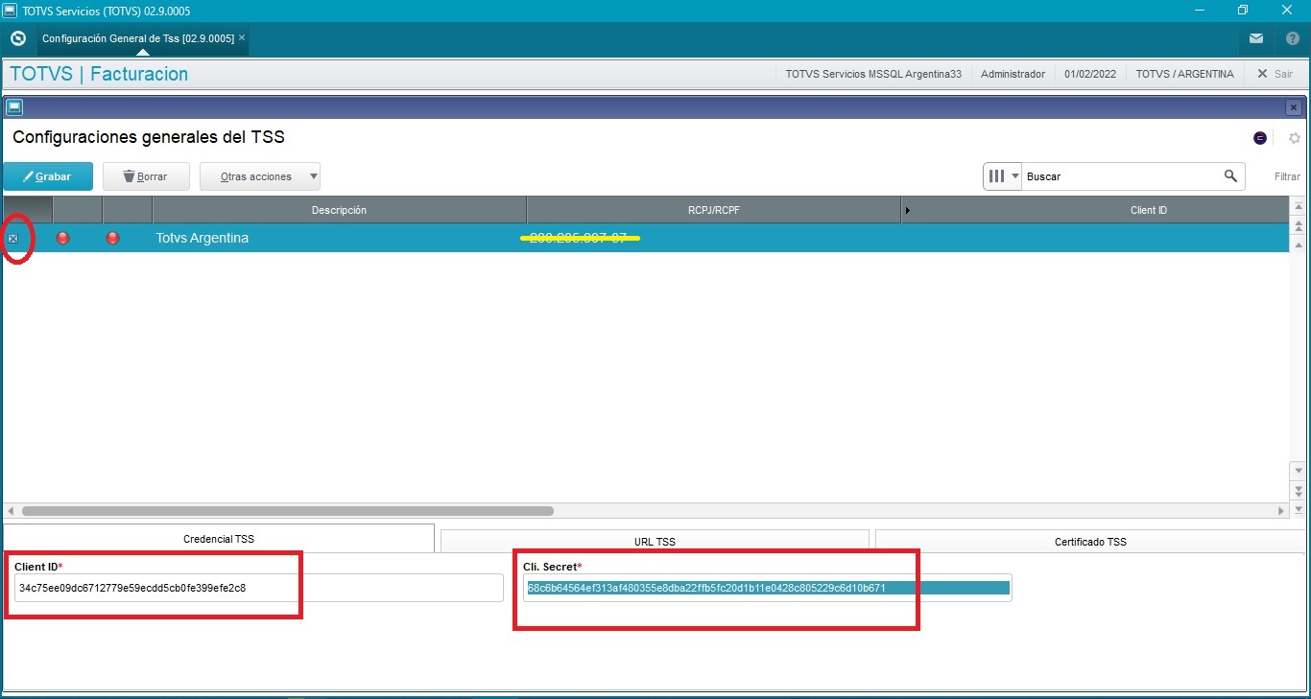
Task: Click the magnifier search icon in Buscar
Action: [x=1230, y=176]
